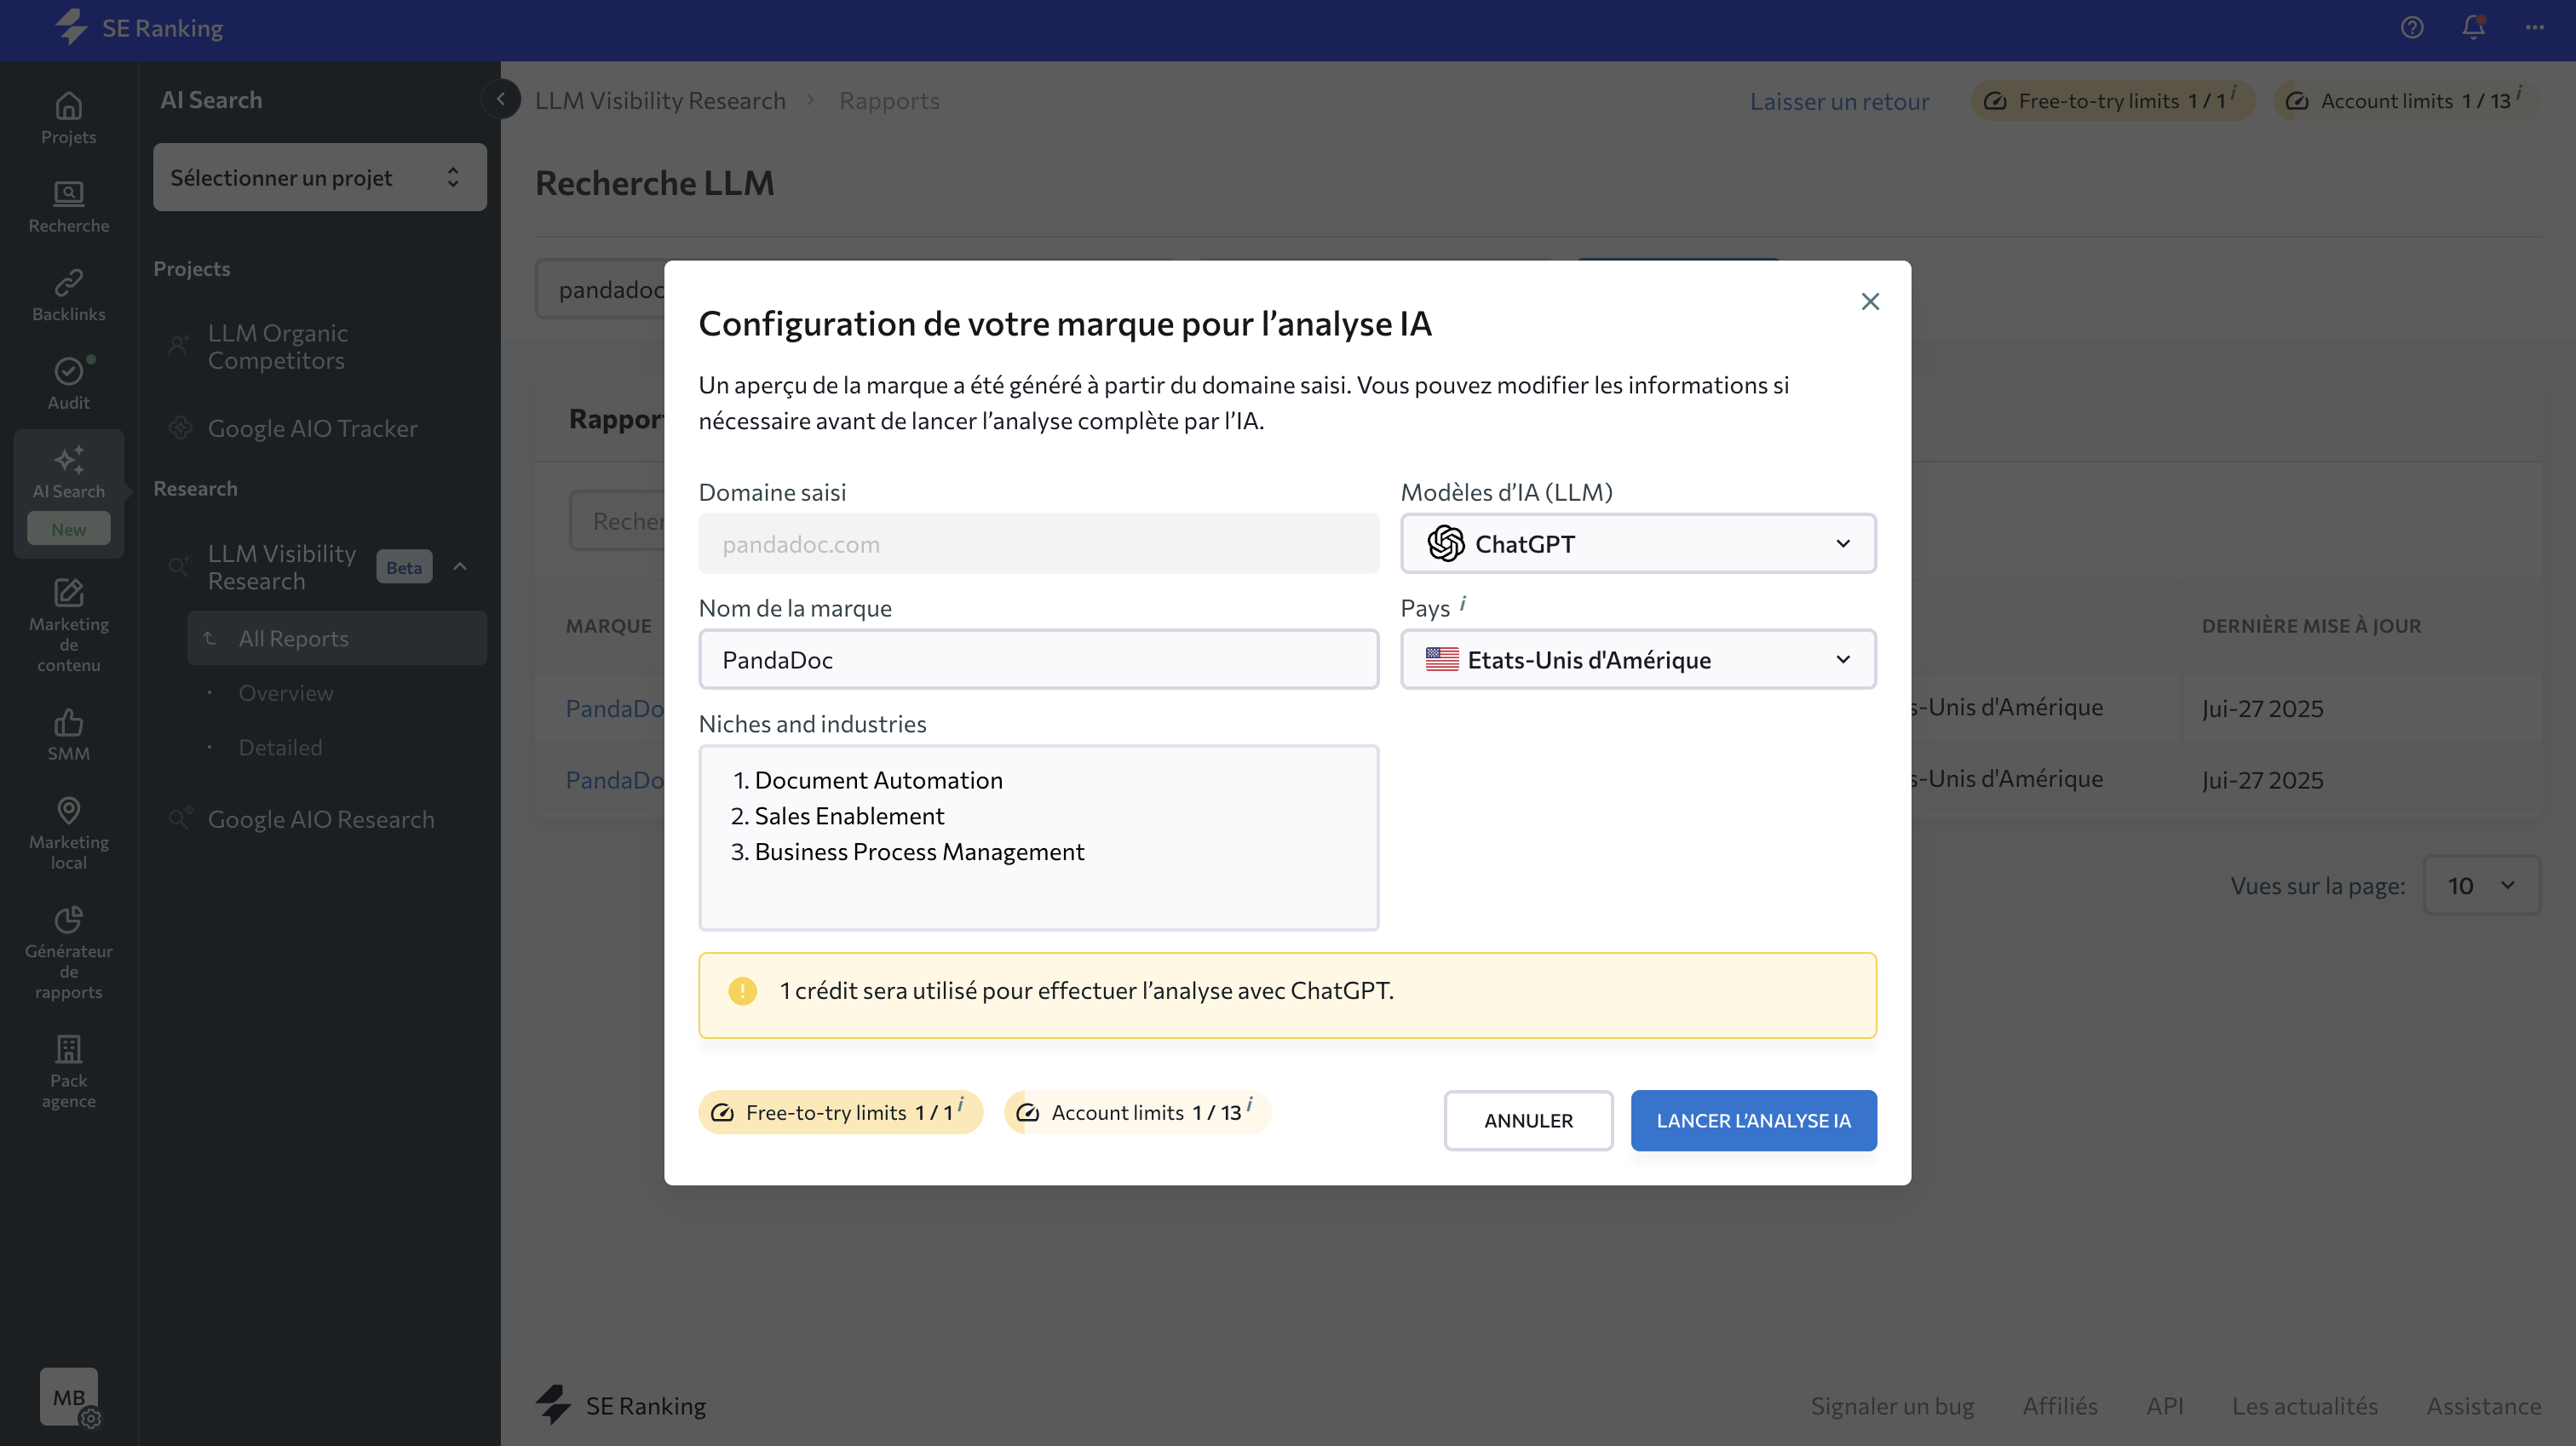Open the Projets sidebar section
2576x1446 pixels.
click(68, 118)
